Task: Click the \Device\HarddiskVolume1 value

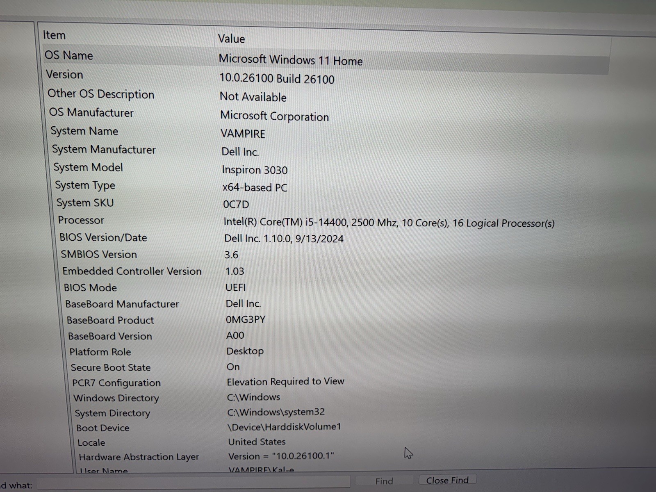Action: pyautogui.click(x=285, y=427)
